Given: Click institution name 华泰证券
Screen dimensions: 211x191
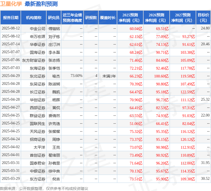Looking at the screenshot, I should point(38,44).
